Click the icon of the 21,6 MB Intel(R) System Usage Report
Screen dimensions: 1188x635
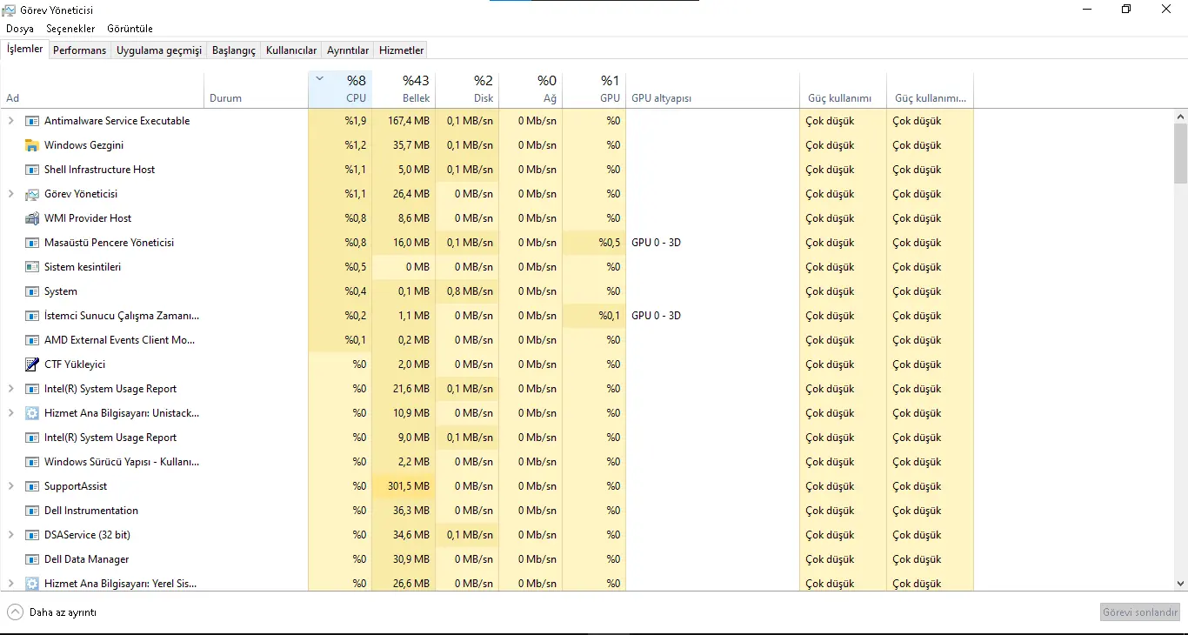(x=32, y=389)
